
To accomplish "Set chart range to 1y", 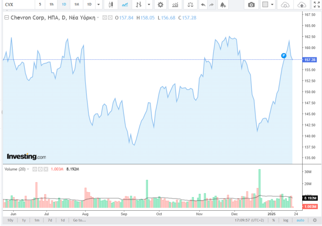I will (x=24, y=220).
